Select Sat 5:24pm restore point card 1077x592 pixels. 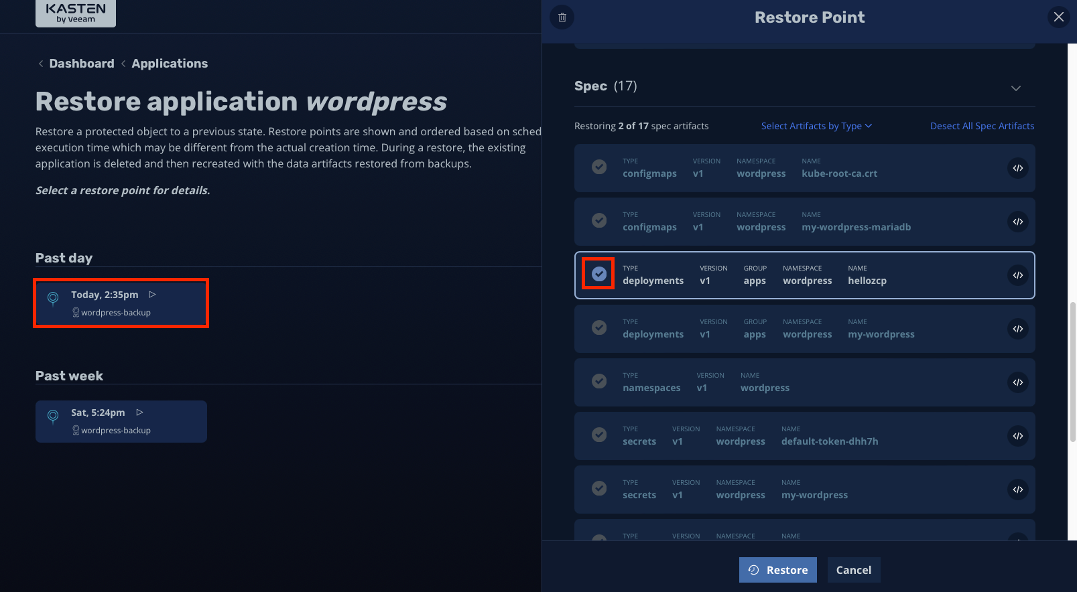coord(121,421)
